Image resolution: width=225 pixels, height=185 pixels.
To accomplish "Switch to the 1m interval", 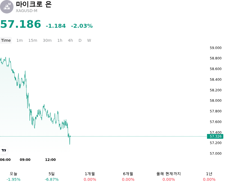I will [19, 40].
